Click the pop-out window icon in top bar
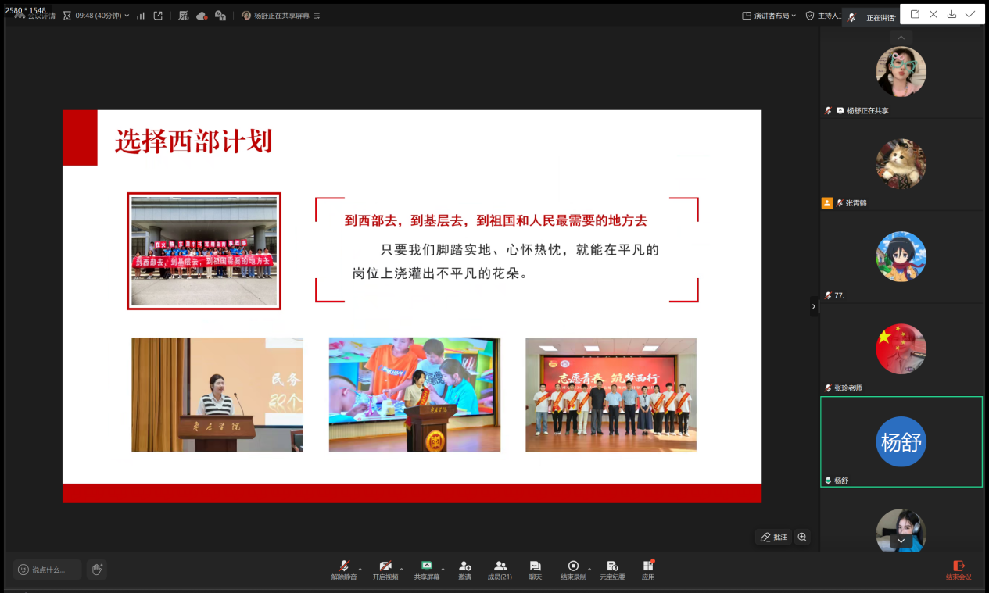Image resolution: width=989 pixels, height=593 pixels. pos(158,16)
